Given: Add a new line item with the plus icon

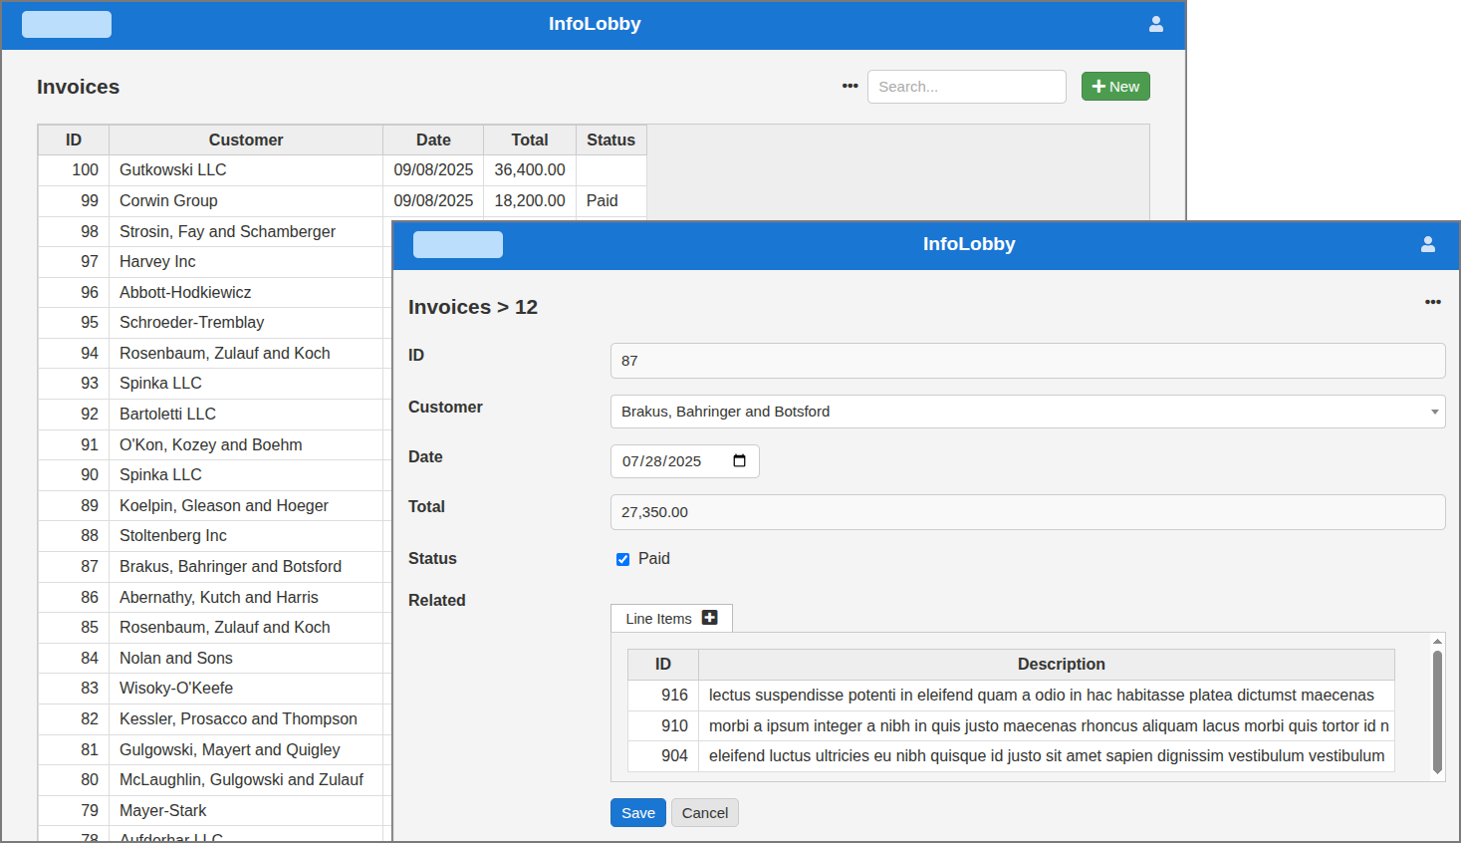Looking at the screenshot, I should click(x=710, y=617).
